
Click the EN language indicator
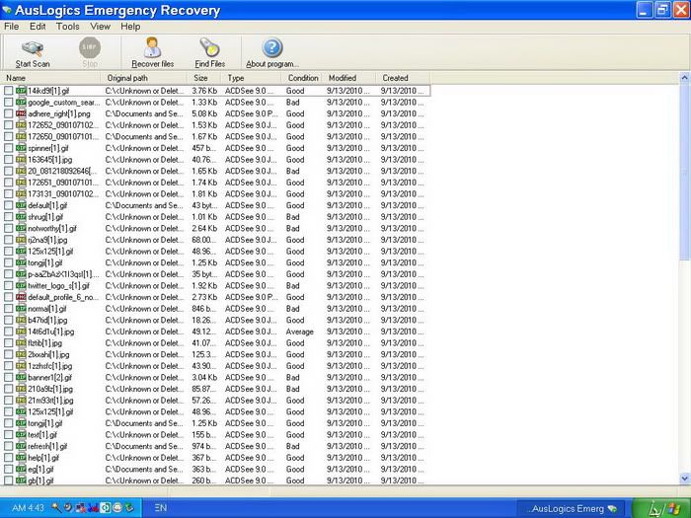(x=160, y=508)
